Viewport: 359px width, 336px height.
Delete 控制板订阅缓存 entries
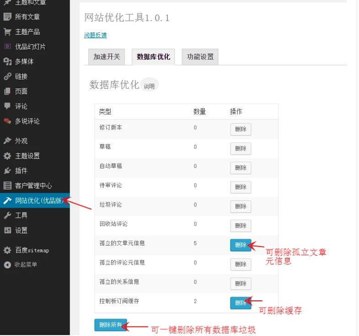pos(240,303)
